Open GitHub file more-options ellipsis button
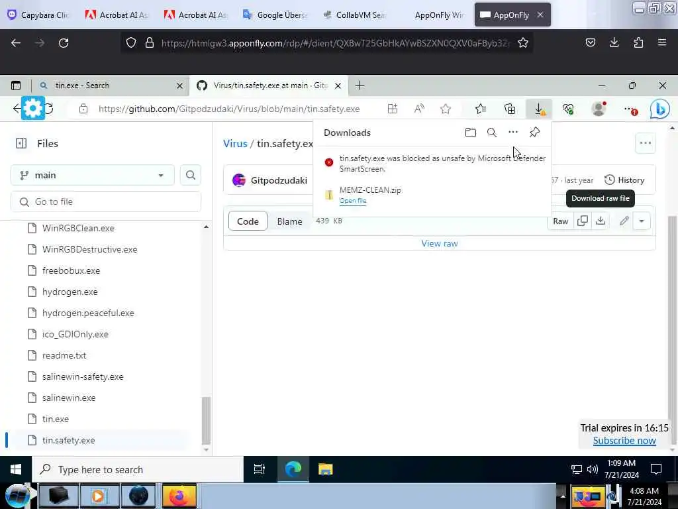Viewport: 678px width, 509px height. coord(645,143)
